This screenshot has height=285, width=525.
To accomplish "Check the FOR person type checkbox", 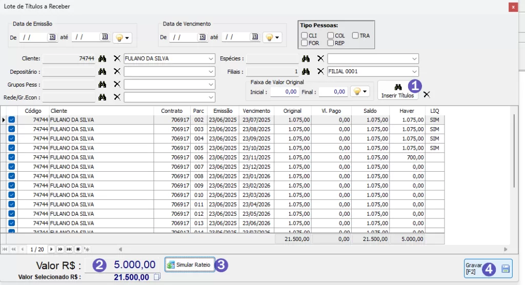I will pos(305,43).
